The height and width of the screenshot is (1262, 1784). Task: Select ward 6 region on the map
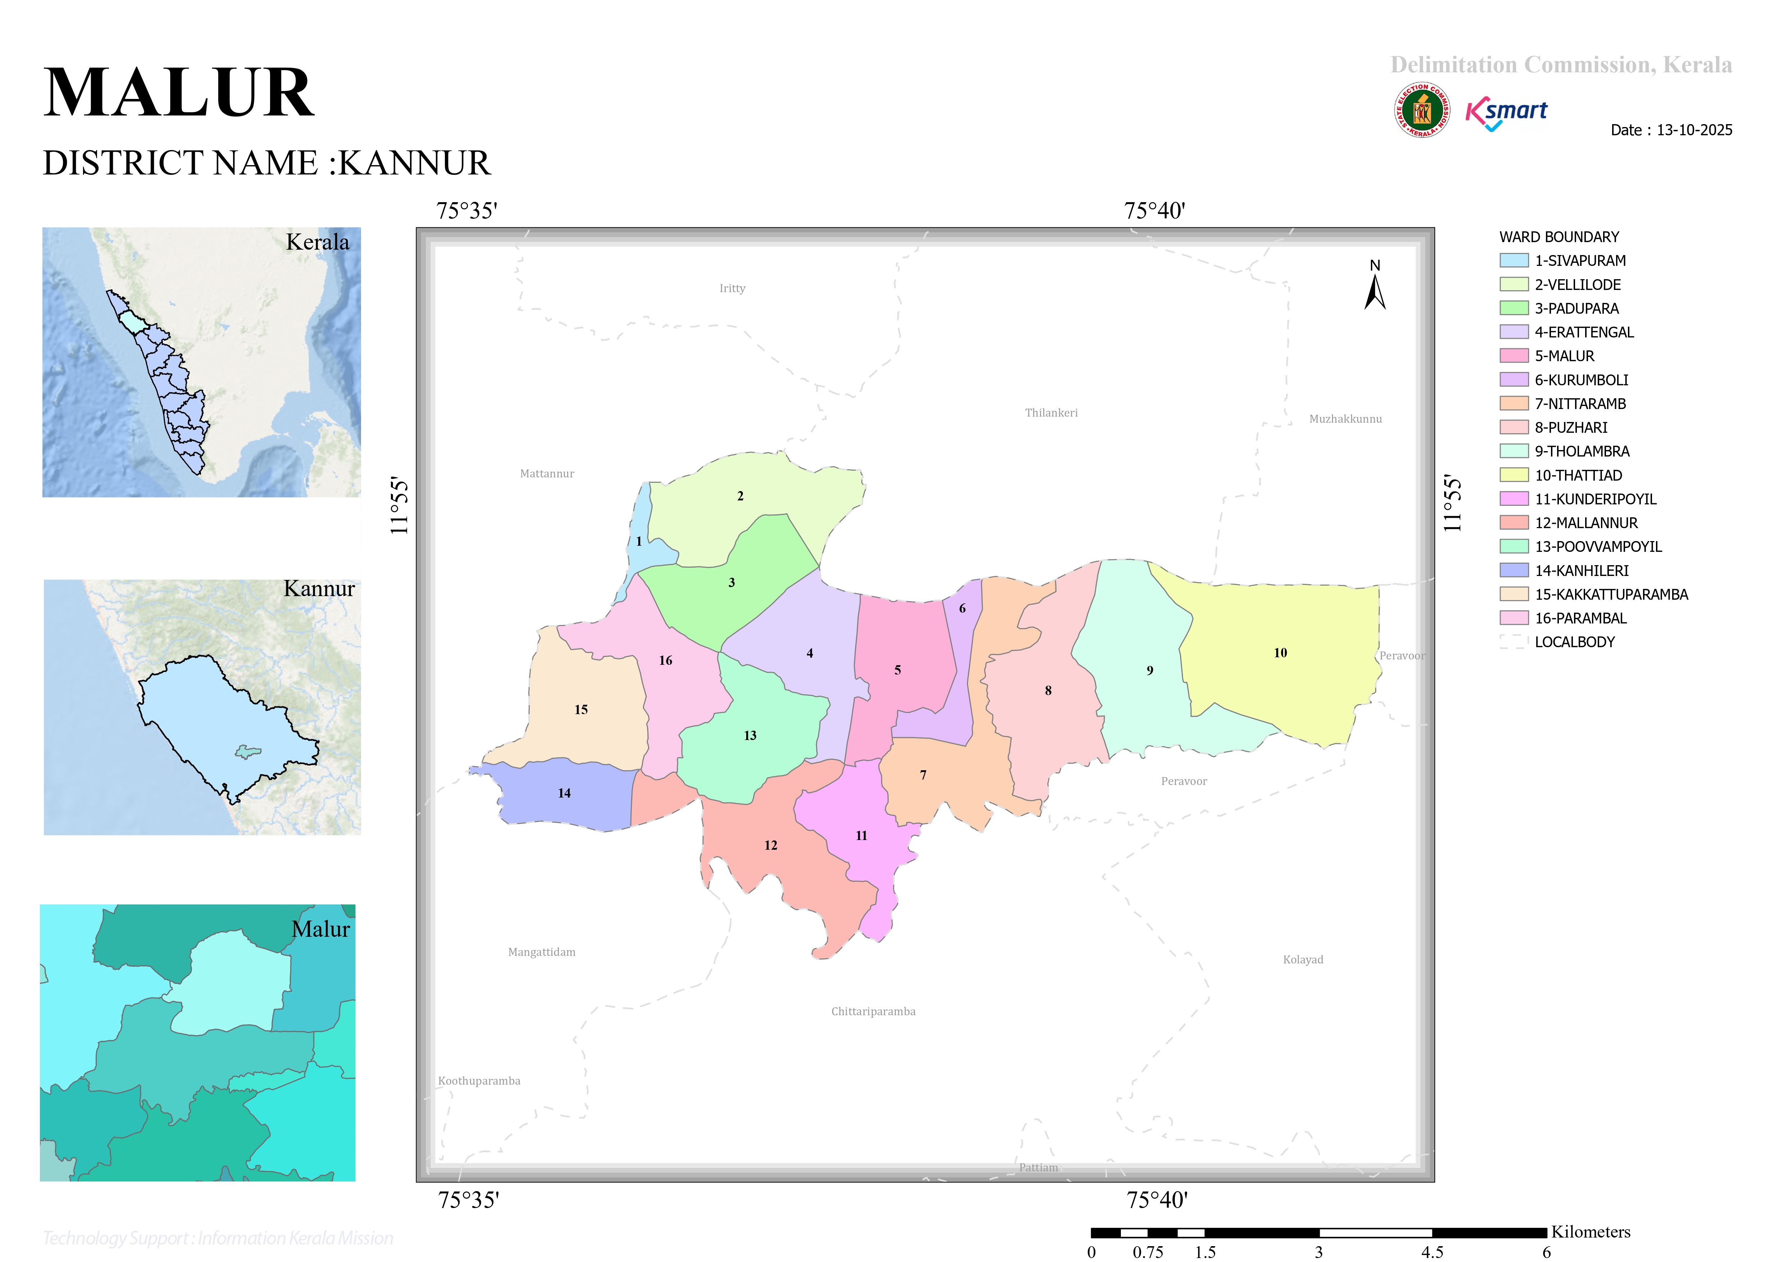click(x=962, y=608)
